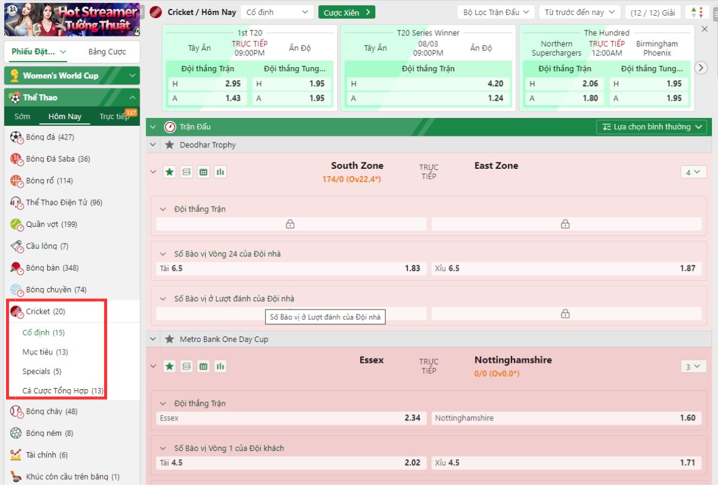718x485 pixels.
Task: Click the Cược Xiên parlay button
Action: coord(346,12)
